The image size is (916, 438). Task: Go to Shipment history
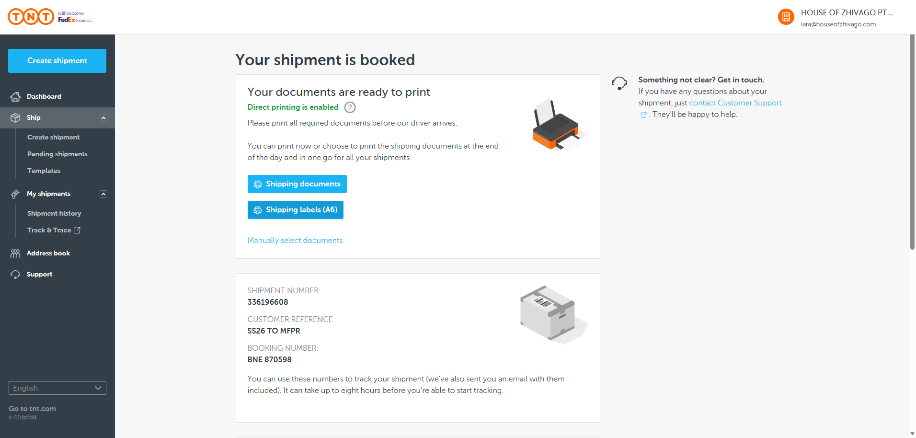54,213
